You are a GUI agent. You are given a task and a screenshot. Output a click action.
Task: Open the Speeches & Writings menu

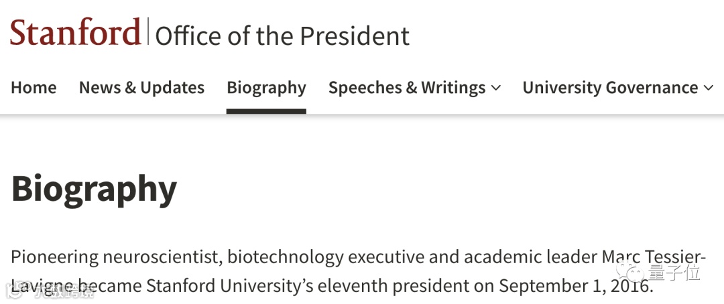[x=407, y=88]
